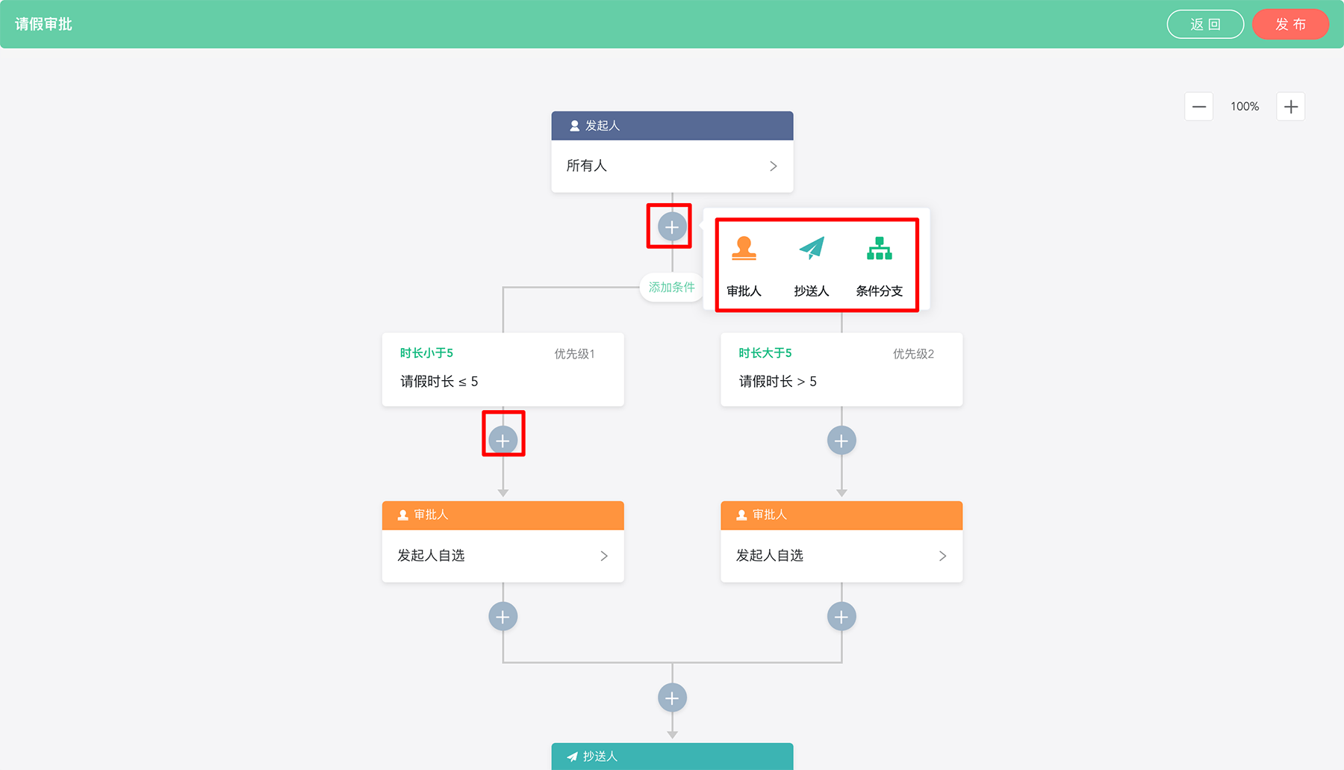Screen dimensions: 1344x770
Task: Choose the 条件分支 branch icon
Action: (879, 249)
